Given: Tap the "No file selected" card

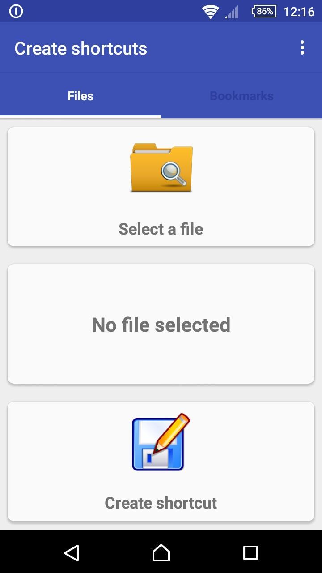Looking at the screenshot, I should [161, 324].
